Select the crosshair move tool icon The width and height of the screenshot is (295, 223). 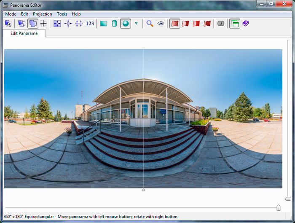(x=44, y=24)
